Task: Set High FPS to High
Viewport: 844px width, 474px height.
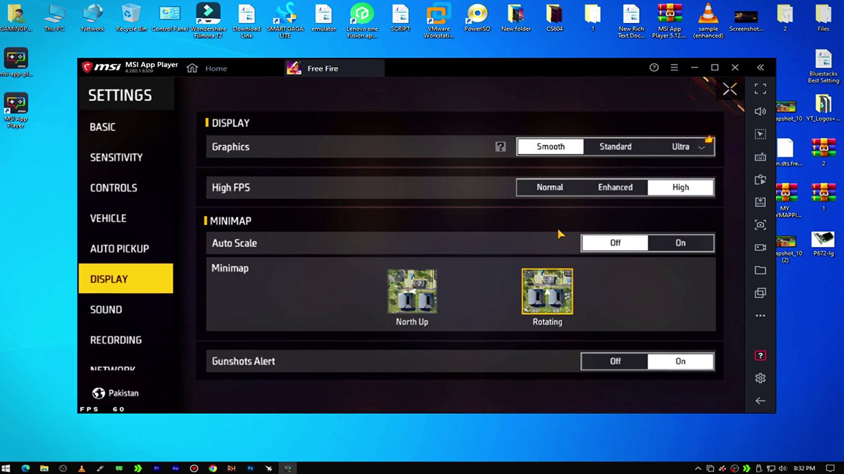Action: (x=680, y=188)
